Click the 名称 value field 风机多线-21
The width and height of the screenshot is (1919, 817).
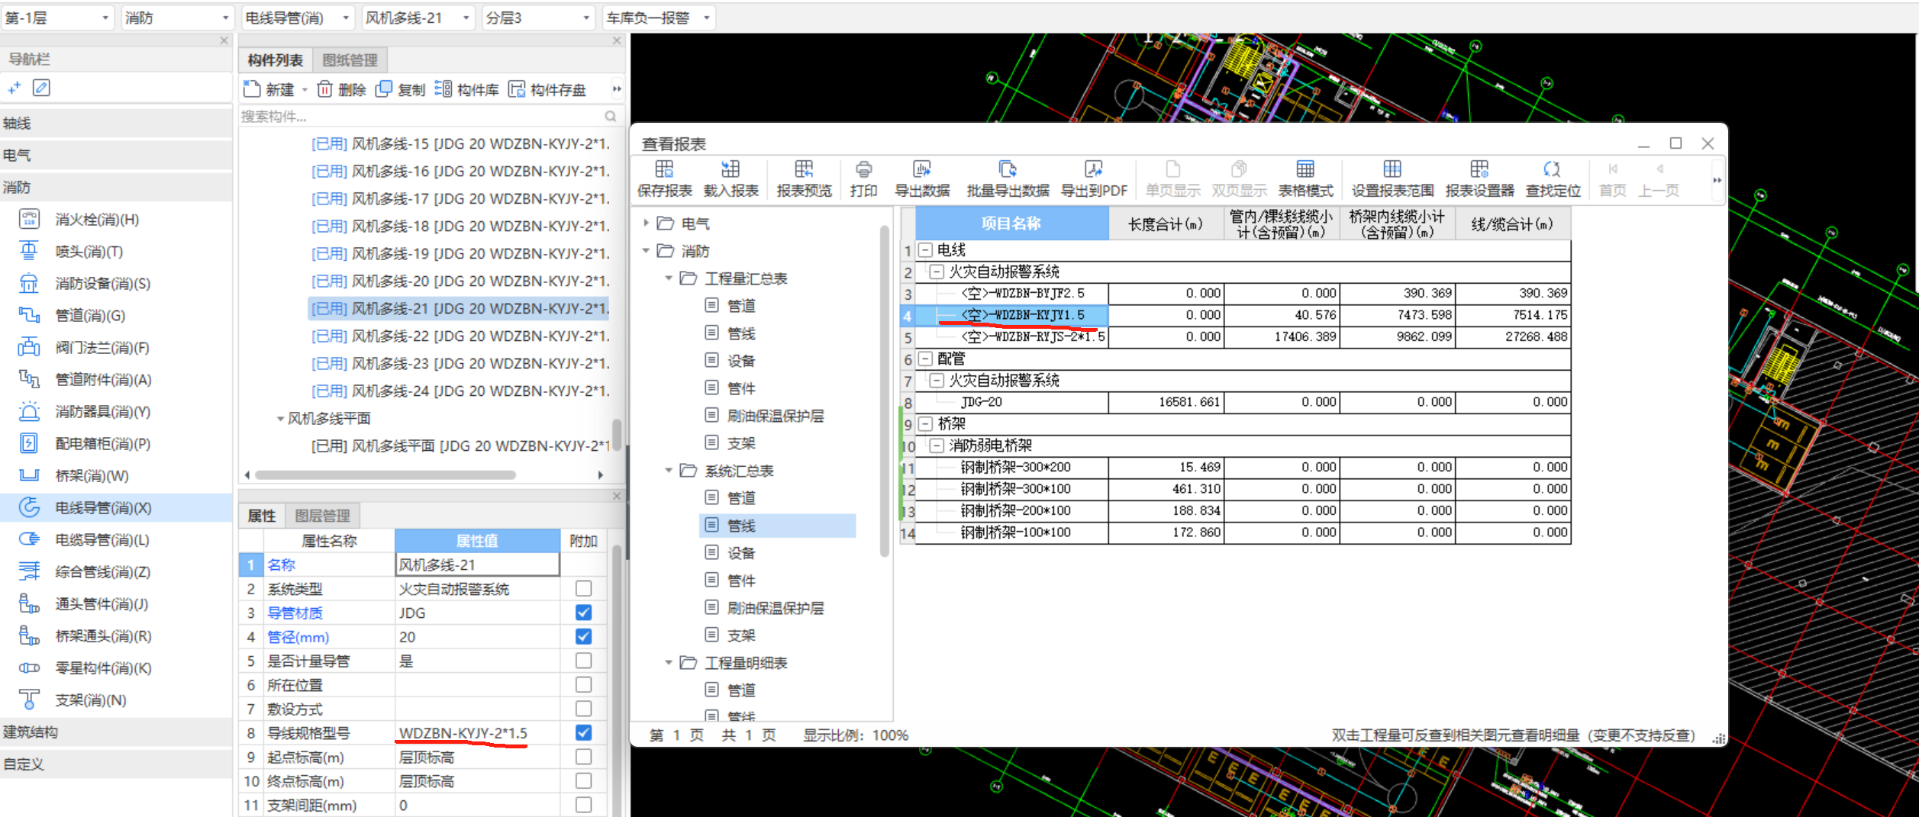pos(477,565)
